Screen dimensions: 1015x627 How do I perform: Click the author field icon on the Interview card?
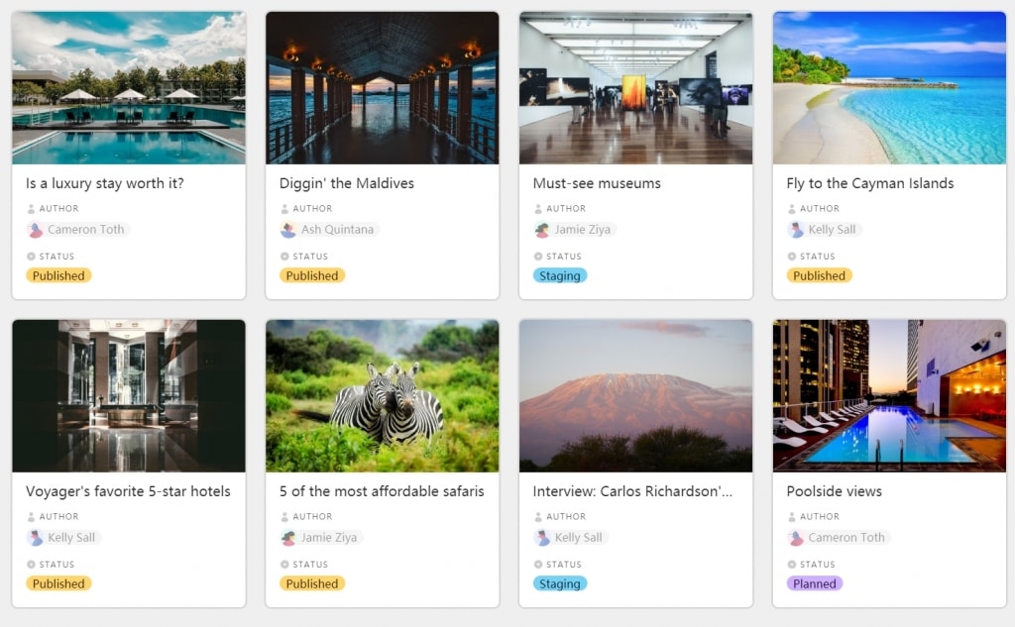[x=538, y=517]
